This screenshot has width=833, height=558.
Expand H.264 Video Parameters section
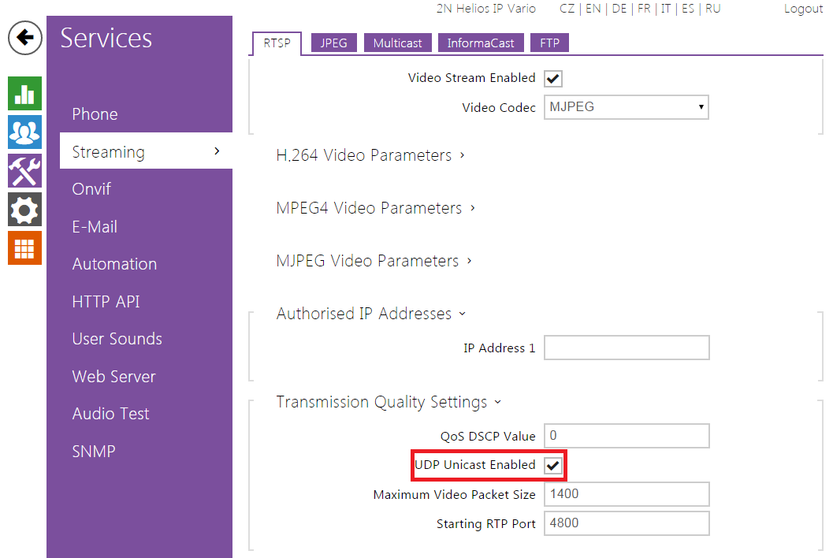[x=370, y=155]
